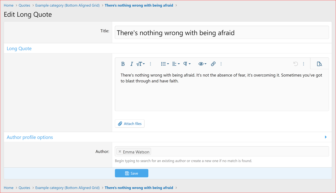This screenshot has height=193, width=336.
Task: Remove Emma Watson from the Author field
Action: (x=120, y=151)
